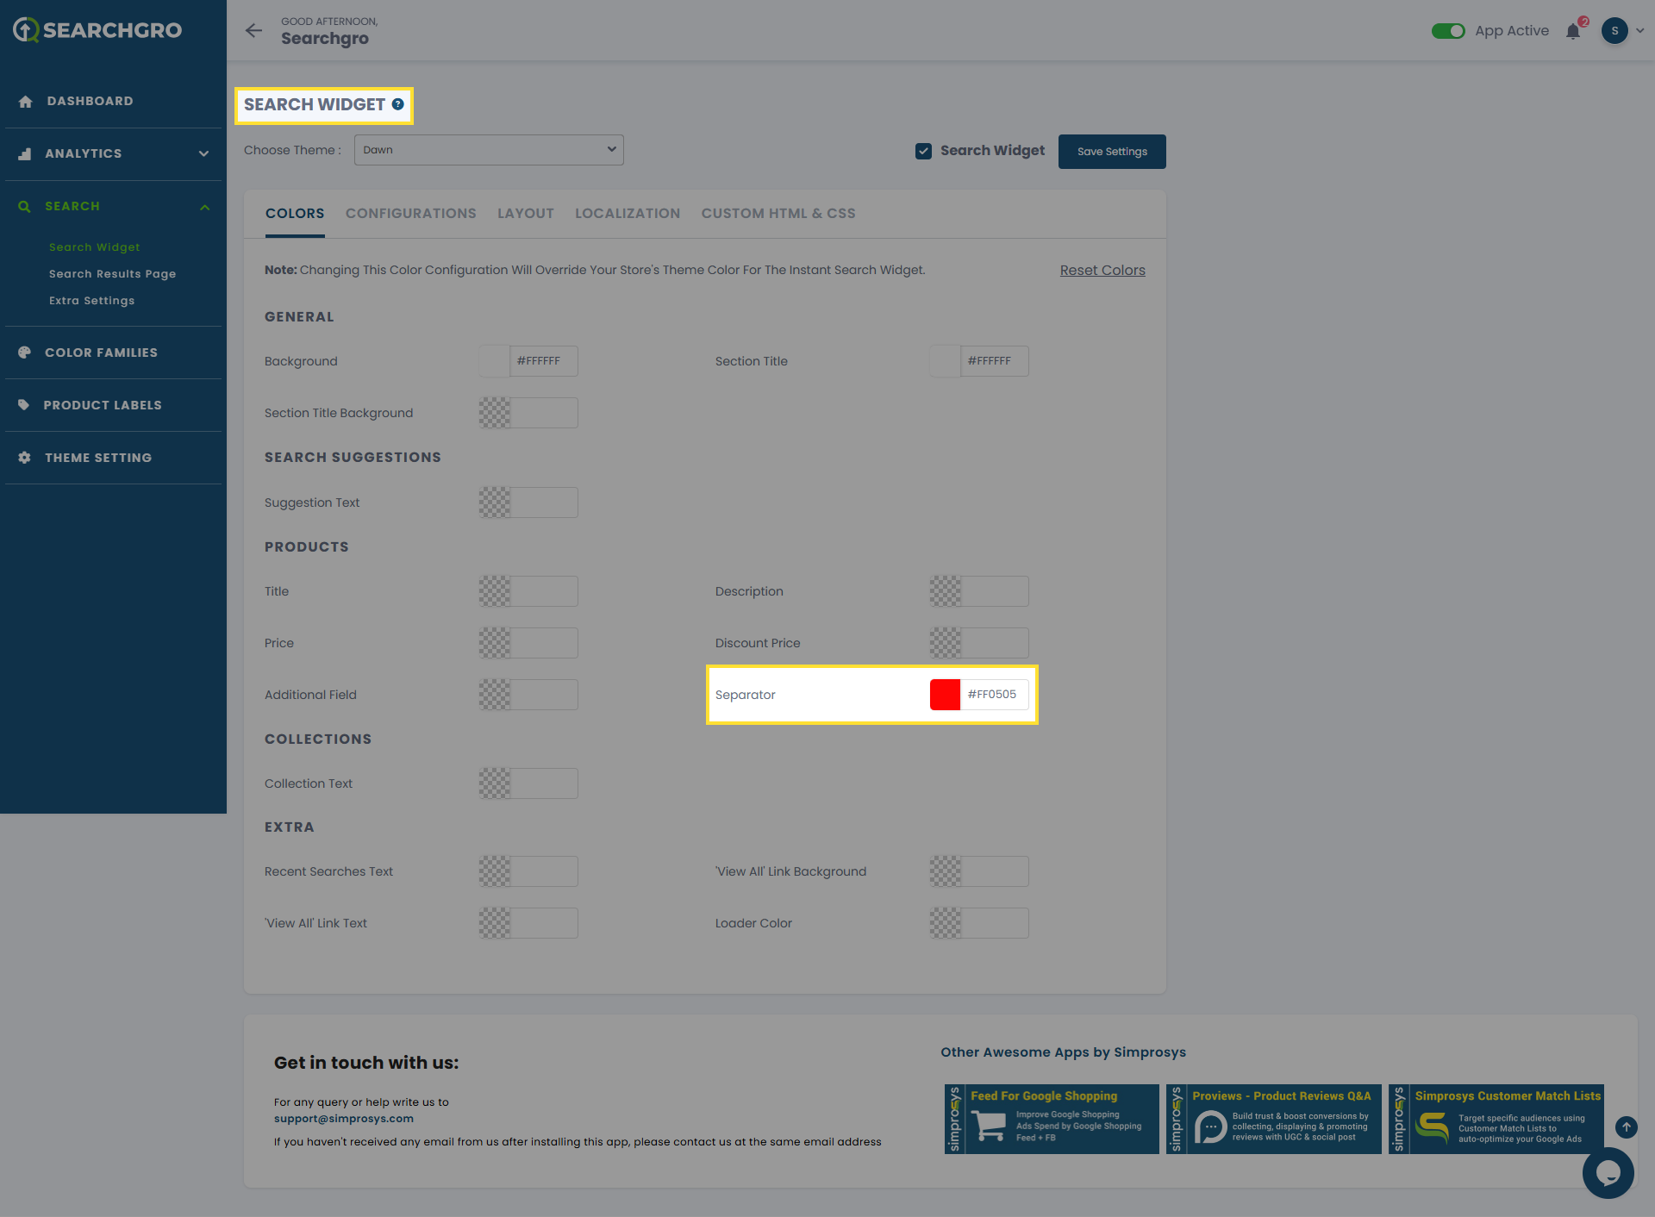
Task: Expand the Analytics menu chevron
Action: [203, 154]
